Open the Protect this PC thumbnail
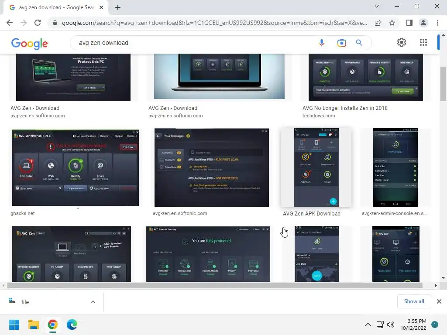Image resolution: width=447 pixels, height=335 pixels. pos(73,77)
